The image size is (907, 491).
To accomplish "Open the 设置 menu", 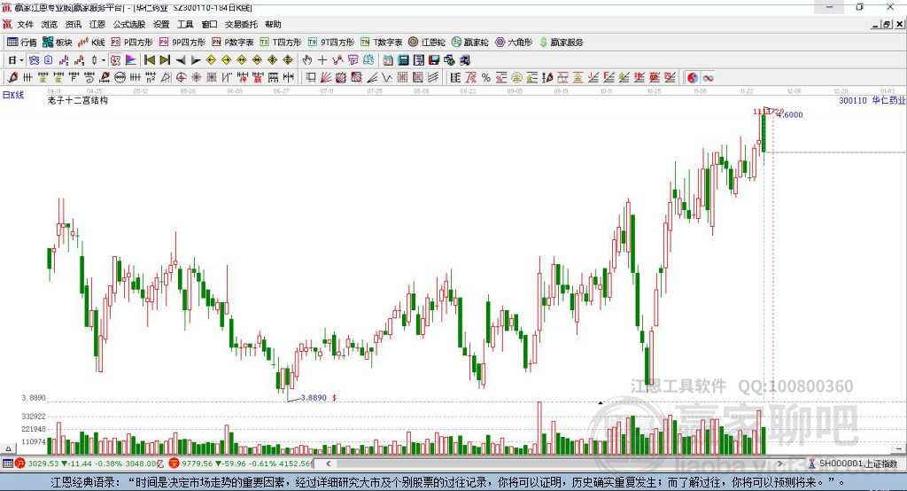I will [x=161, y=24].
